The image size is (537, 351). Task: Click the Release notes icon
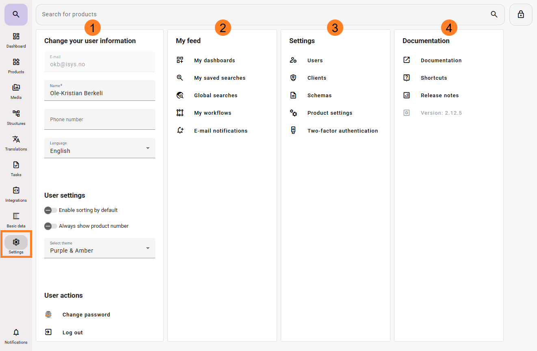(407, 95)
